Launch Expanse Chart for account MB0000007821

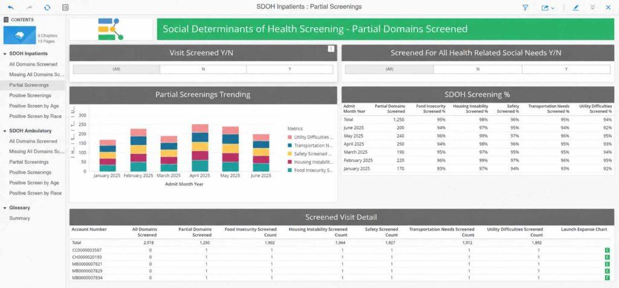[x=607, y=264]
